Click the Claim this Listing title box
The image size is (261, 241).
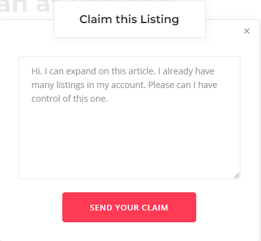(x=130, y=19)
